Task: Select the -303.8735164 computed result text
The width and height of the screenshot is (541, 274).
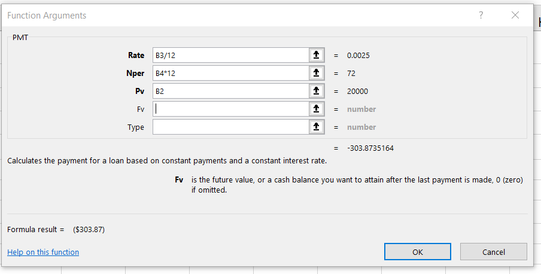Action: click(370, 148)
